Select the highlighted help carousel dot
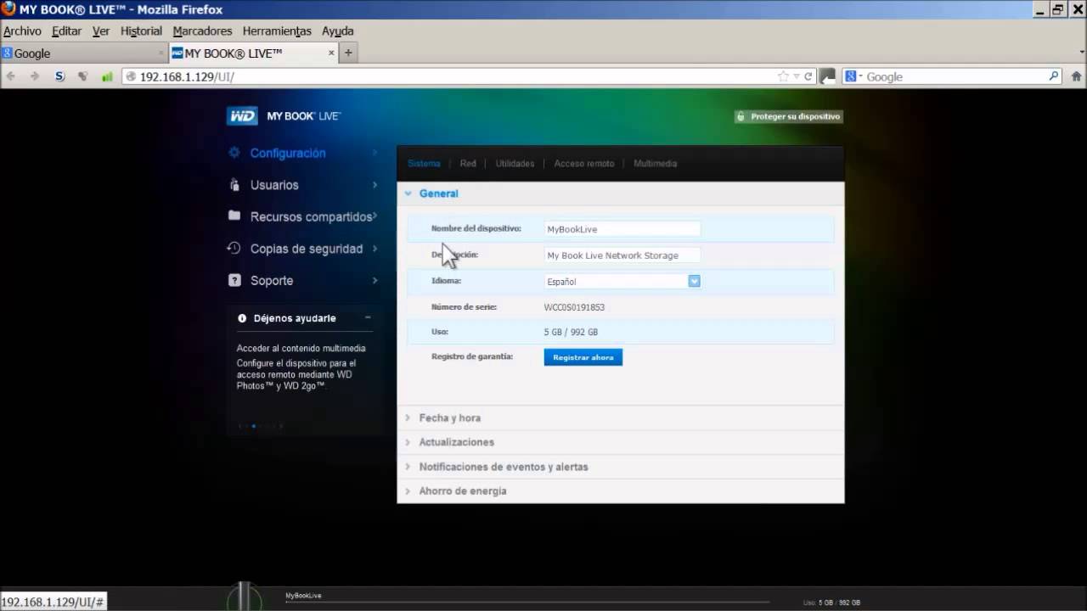Viewport: 1087px width, 611px height. pos(253,426)
